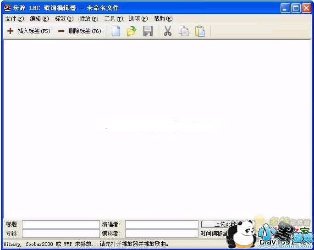Close the LRC editor window
Viewport: 314px width, 250px height.
point(306,8)
